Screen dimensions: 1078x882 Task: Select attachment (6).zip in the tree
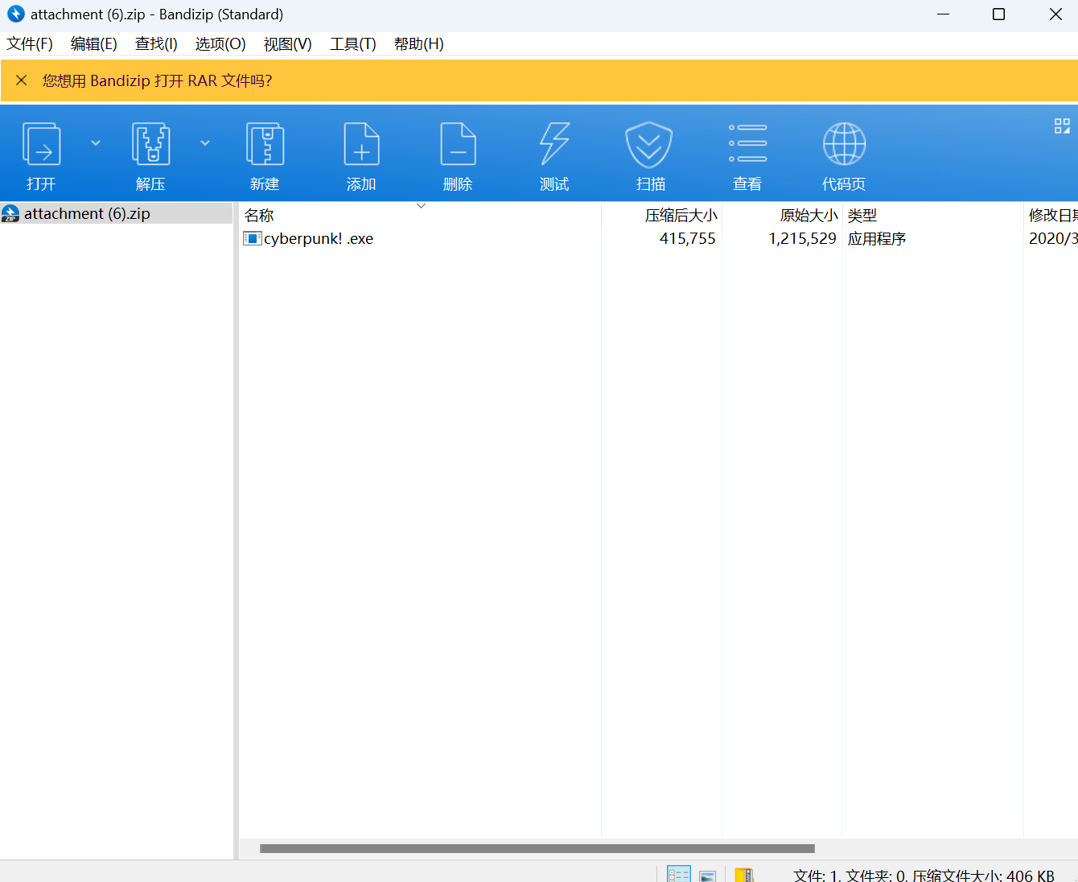[117, 213]
